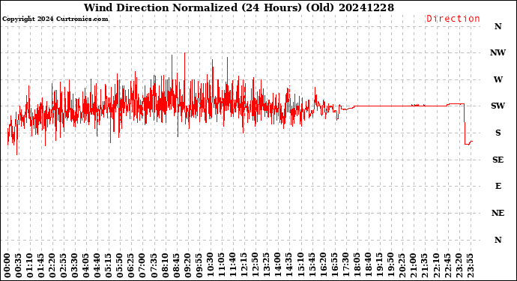Click the W axis label
This screenshot has height=281, width=517.
click(x=498, y=79)
